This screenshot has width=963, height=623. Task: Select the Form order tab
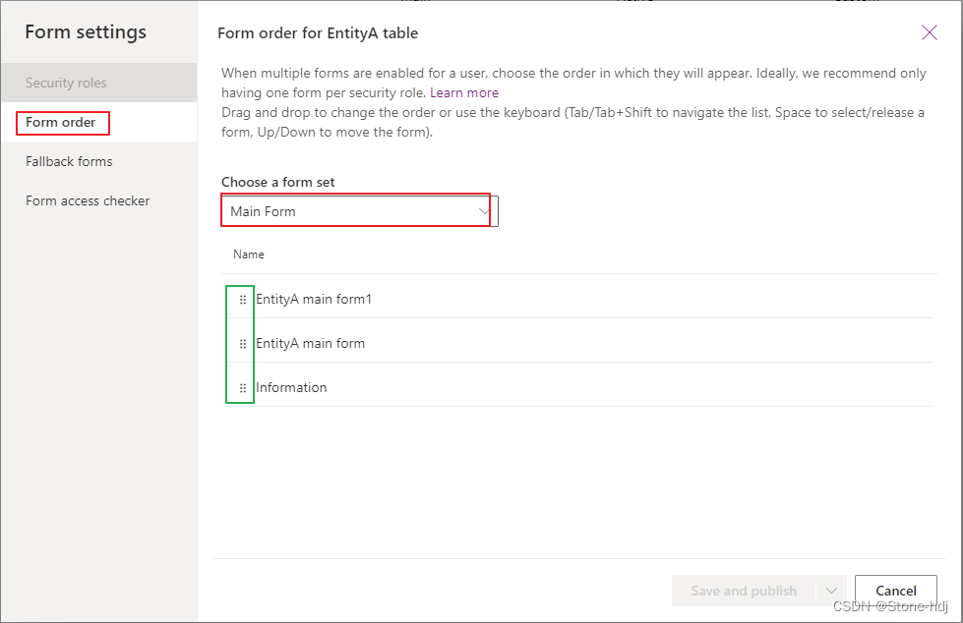62,123
